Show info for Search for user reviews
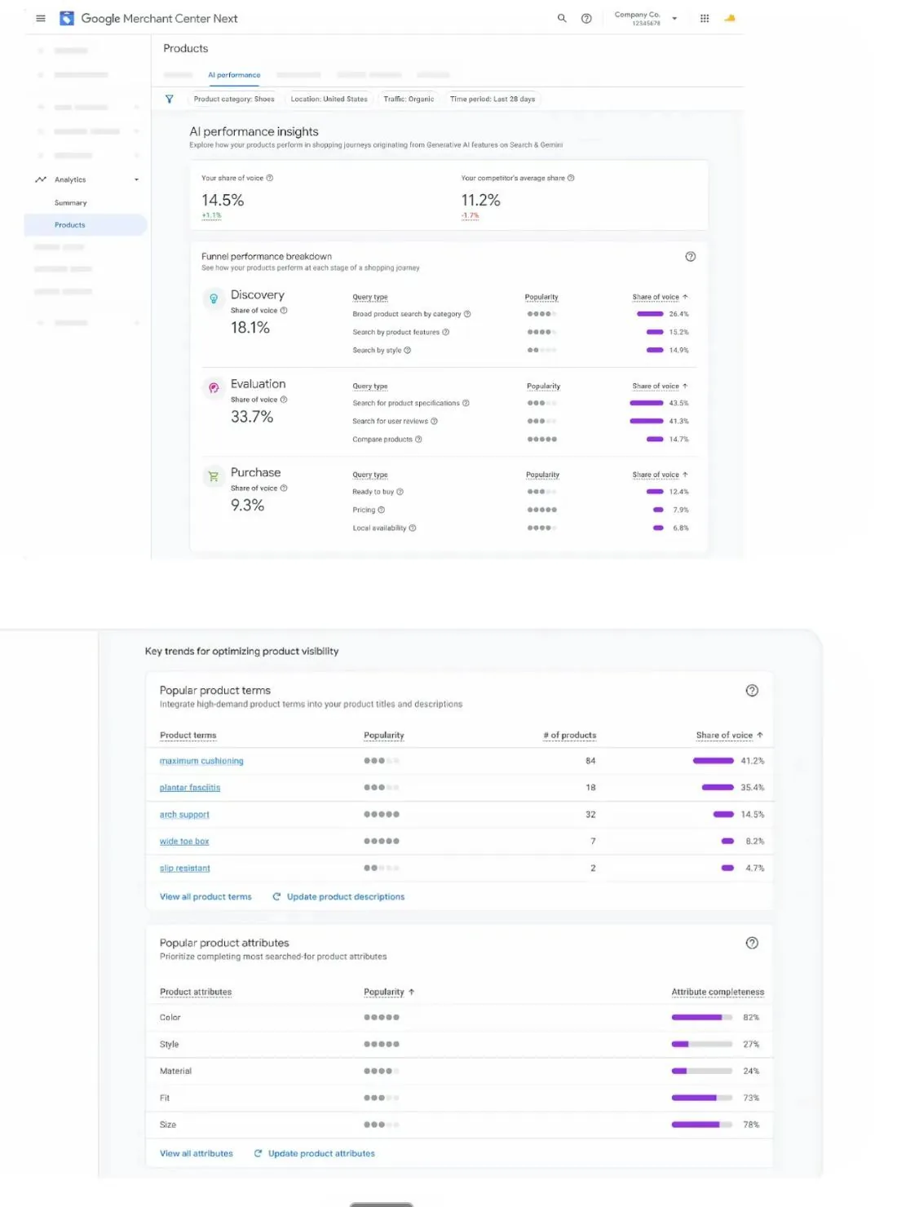Image resolution: width=897 pixels, height=1207 pixels. [435, 421]
